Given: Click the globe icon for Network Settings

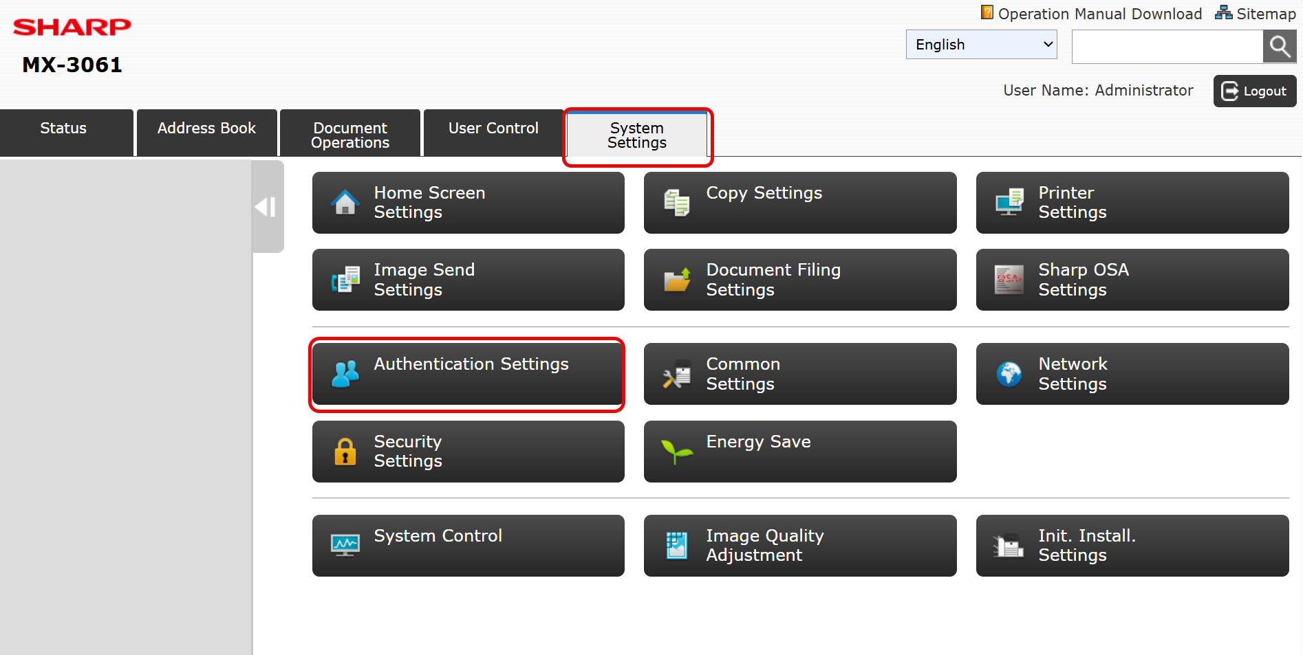Looking at the screenshot, I should (x=1009, y=375).
